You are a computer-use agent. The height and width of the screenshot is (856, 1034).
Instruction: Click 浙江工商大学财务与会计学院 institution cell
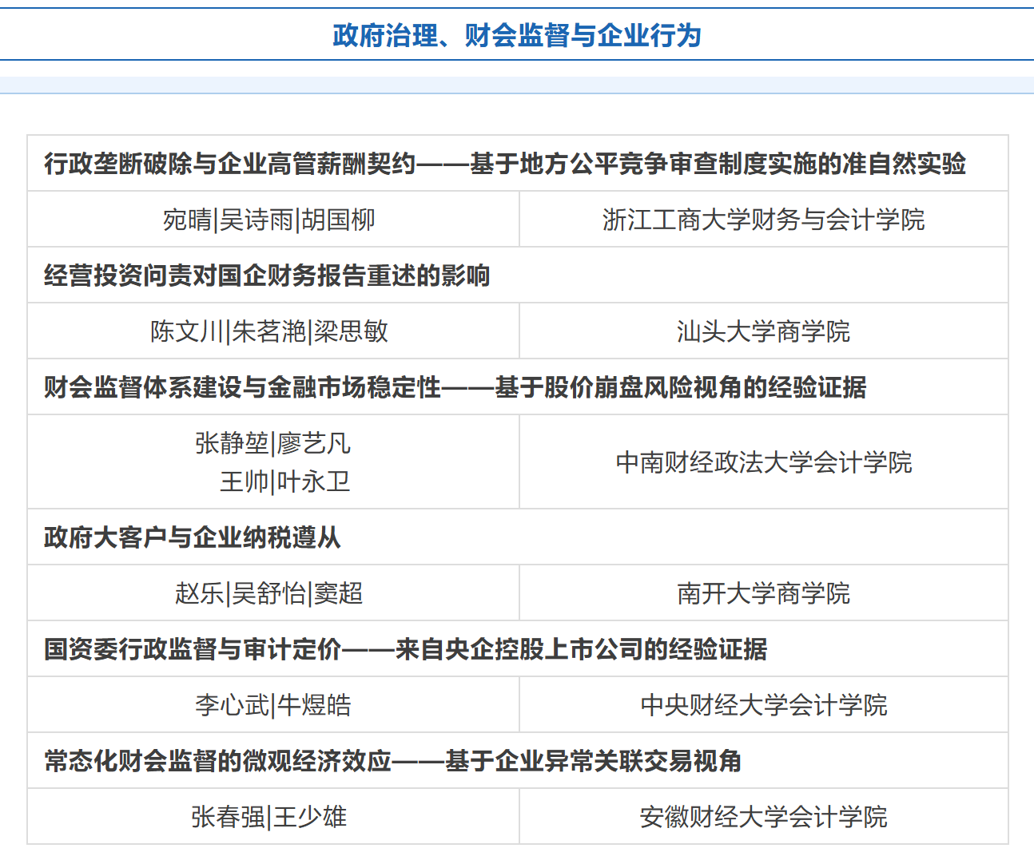(x=763, y=220)
